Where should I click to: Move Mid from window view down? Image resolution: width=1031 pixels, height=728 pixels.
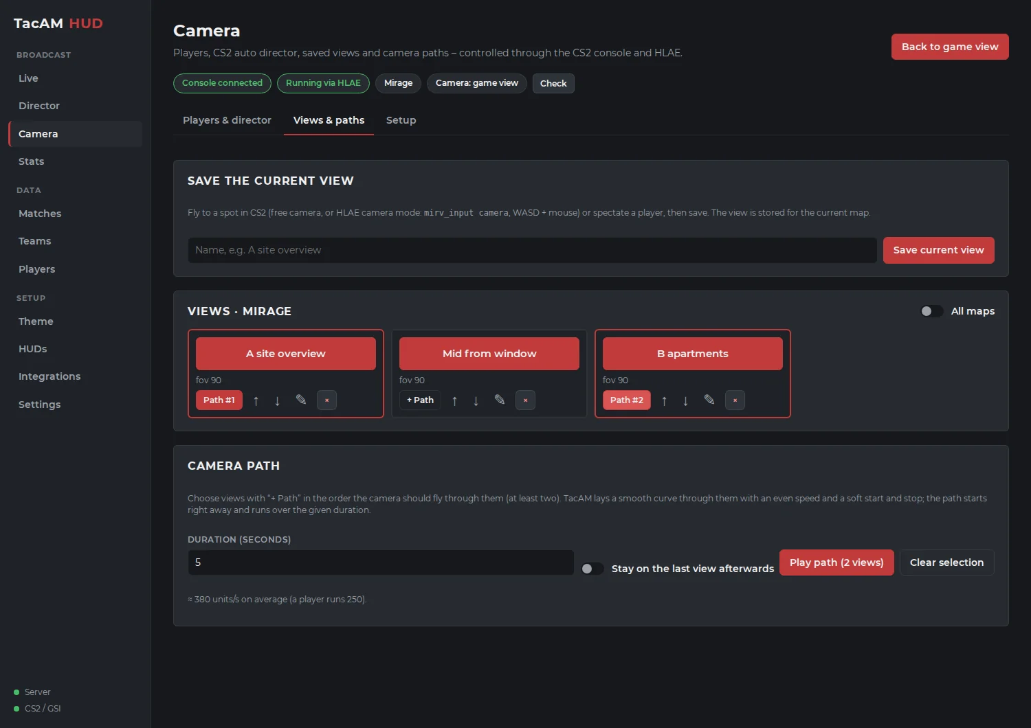point(476,400)
